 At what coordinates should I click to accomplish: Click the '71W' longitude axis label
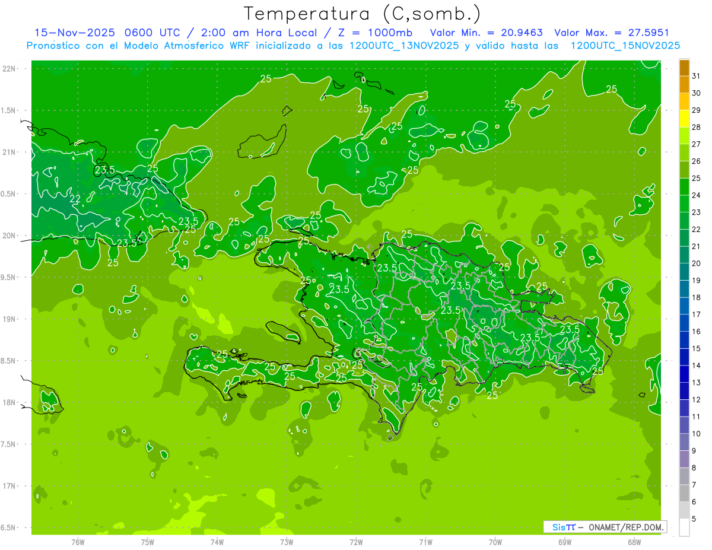[425, 542]
